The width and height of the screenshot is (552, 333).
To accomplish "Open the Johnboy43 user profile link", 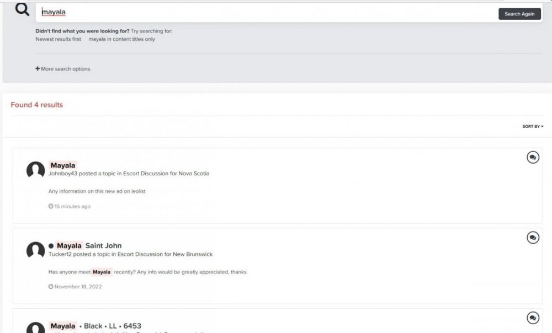I will (63, 174).
